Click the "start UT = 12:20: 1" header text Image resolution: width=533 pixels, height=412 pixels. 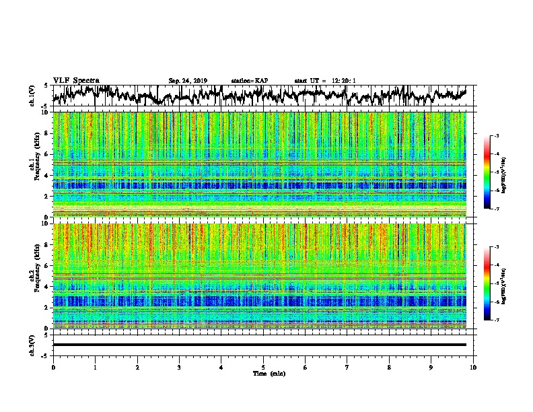coord(324,81)
